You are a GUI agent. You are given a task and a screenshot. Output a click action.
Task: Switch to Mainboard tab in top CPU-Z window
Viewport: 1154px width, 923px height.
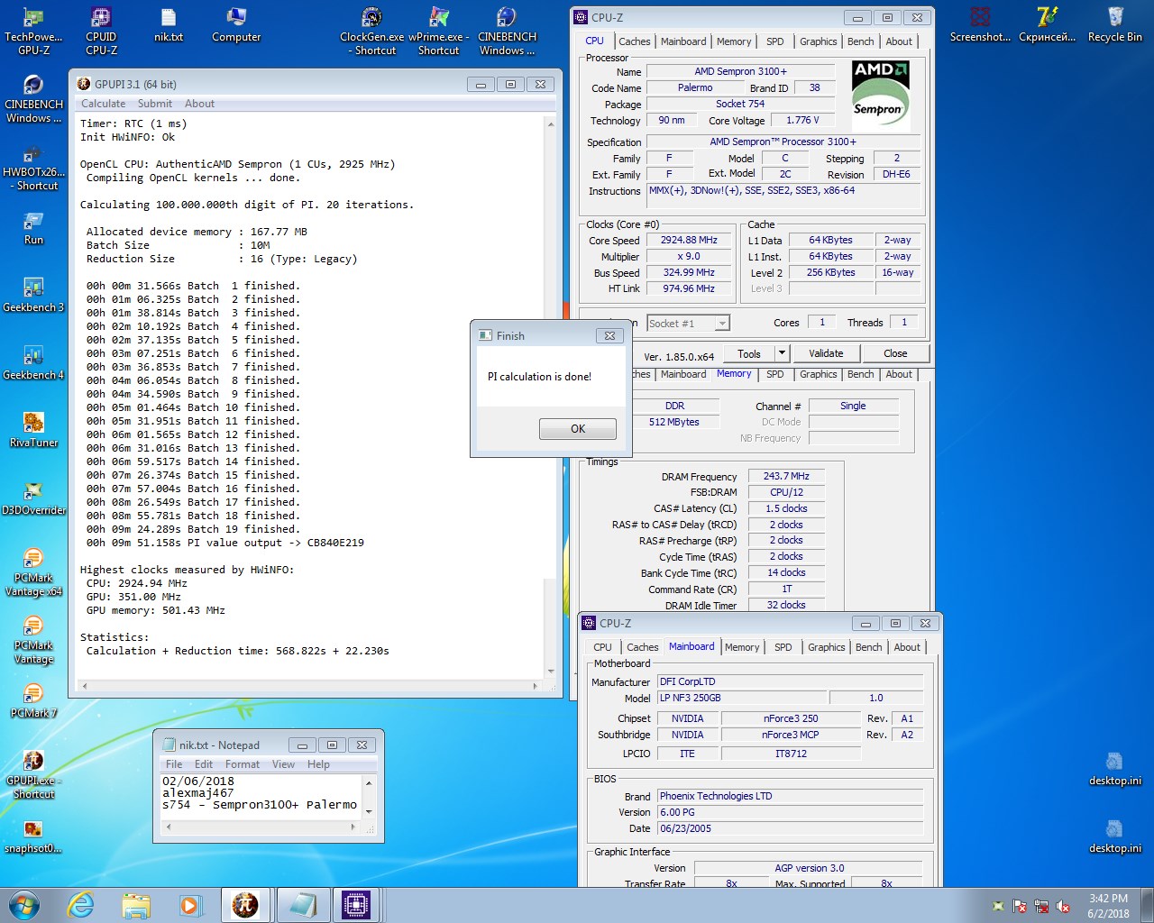[683, 41]
